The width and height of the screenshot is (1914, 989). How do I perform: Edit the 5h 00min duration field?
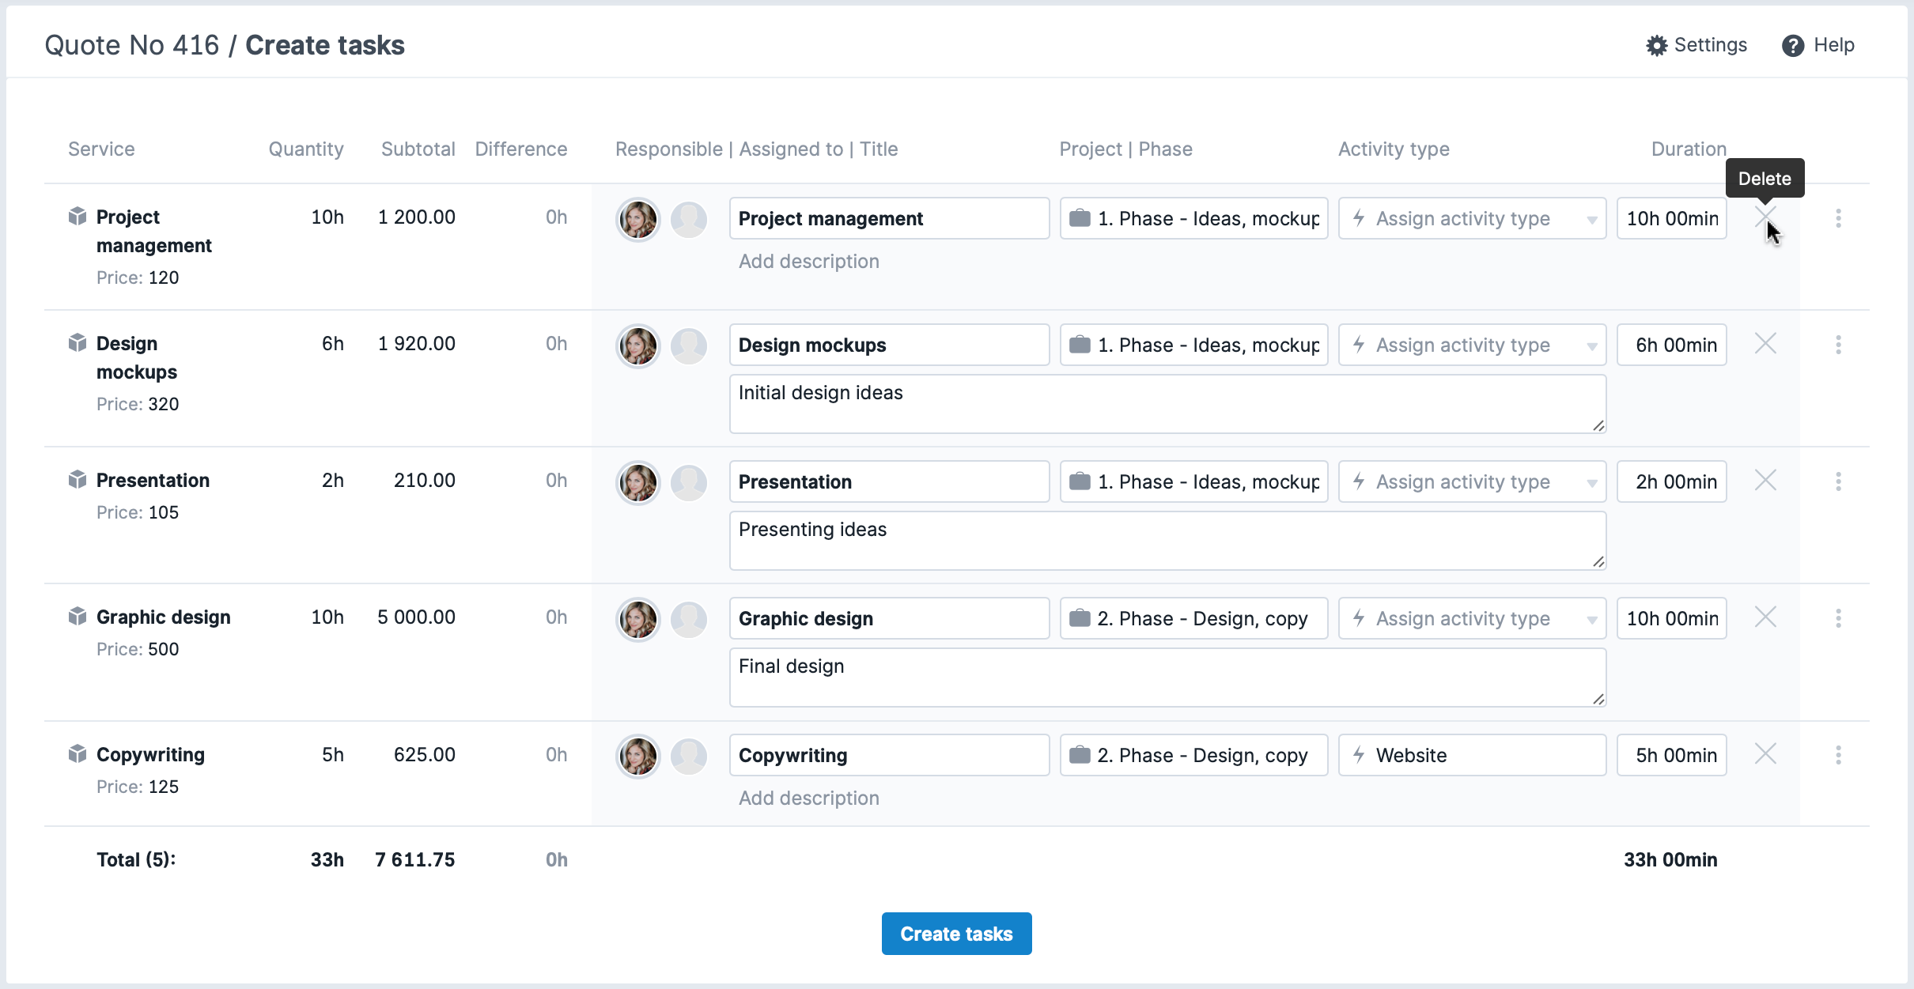click(x=1672, y=755)
